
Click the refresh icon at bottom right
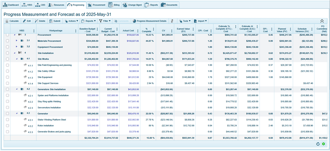(x=318, y=144)
